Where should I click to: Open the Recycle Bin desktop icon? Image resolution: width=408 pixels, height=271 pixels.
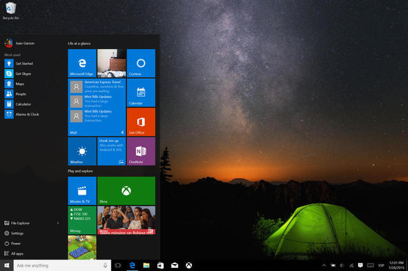coord(11,11)
